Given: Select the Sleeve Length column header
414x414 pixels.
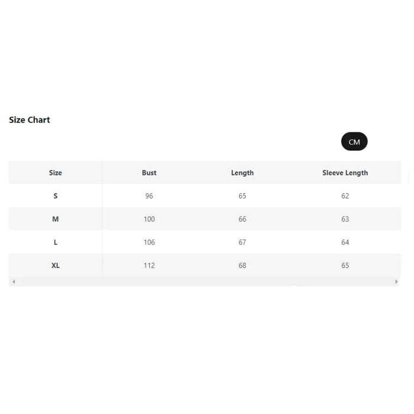Looking at the screenshot, I should pyautogui.click(x=345, y=173).
